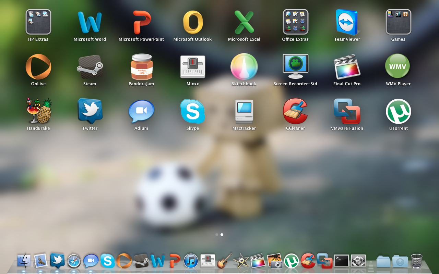Image resolution: width=439 pixels, height=274 pixels.
Task: Launch VMware Fusion from the Launchpad grid
Action: point(347,111)
